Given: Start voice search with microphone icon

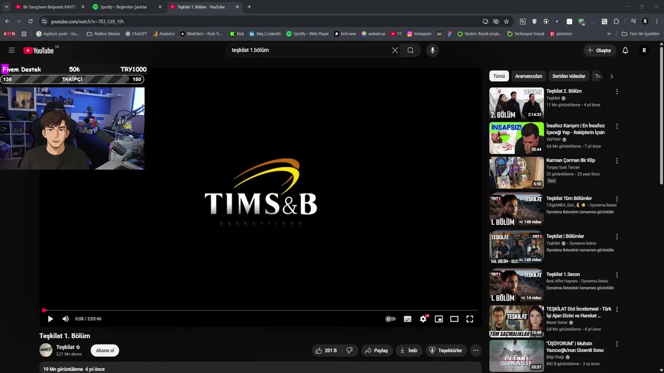Looking at the screenshot, I should point(432,50).
